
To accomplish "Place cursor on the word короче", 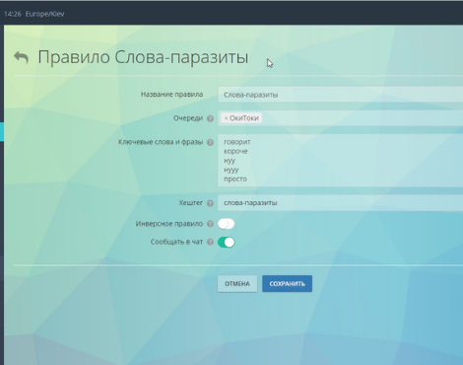I will [x=235, y=151].
